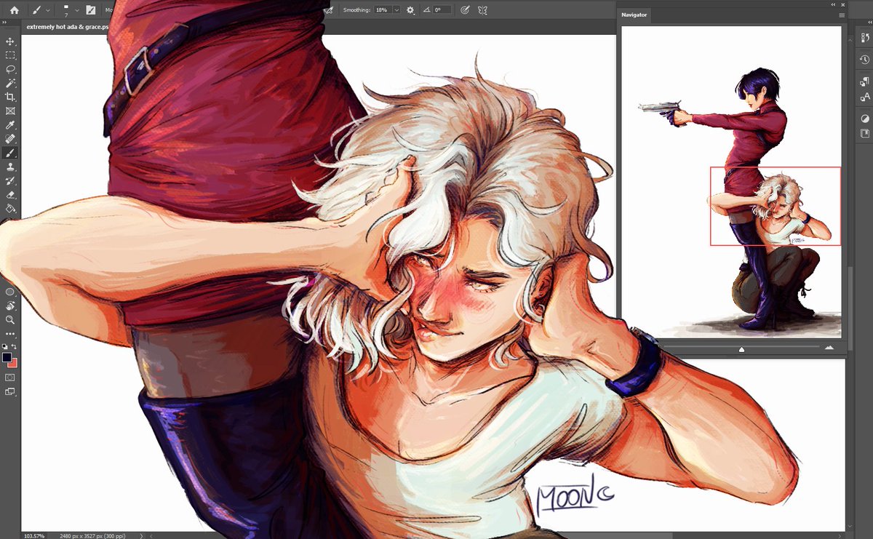This screenshot has width=873, height=539.
Task: Select the Clone Stamp tool
Action: (10, 167)
